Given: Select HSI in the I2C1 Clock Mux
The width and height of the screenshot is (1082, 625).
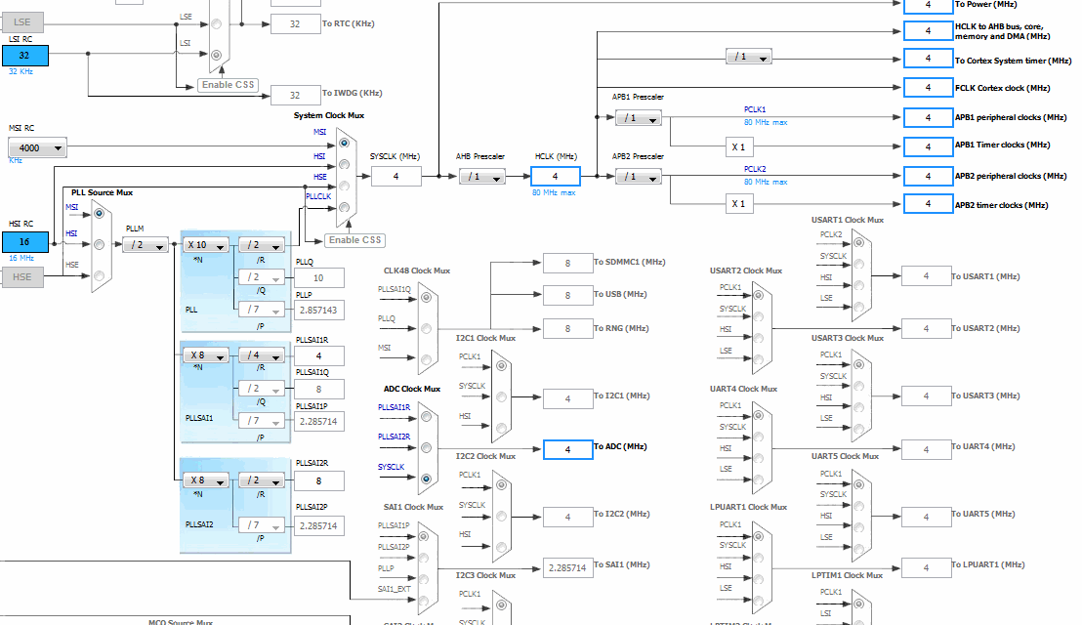Looking at the screenshot, I should pos(501,427).
